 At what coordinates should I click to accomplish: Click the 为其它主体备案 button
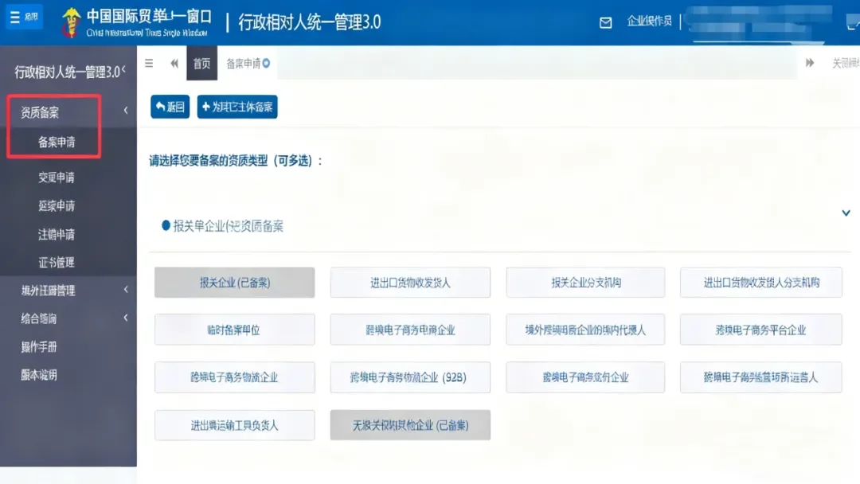pyautogui.click(x=236, y=106)
